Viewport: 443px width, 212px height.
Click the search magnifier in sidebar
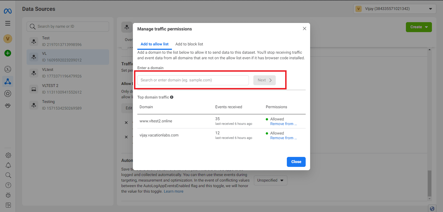click(x=8, y=175)
